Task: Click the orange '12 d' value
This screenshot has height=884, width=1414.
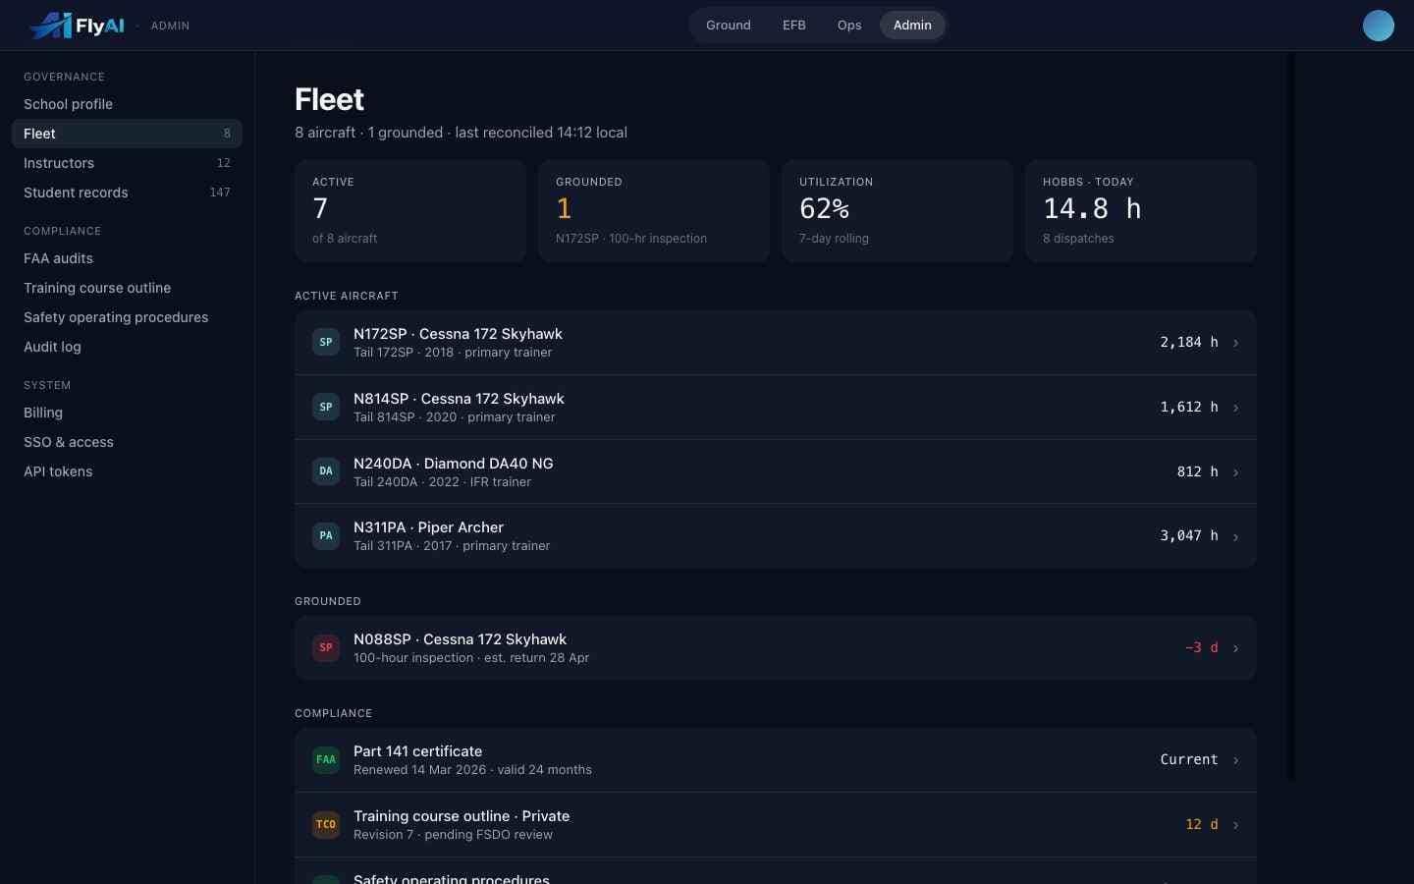Action: 1202,824
